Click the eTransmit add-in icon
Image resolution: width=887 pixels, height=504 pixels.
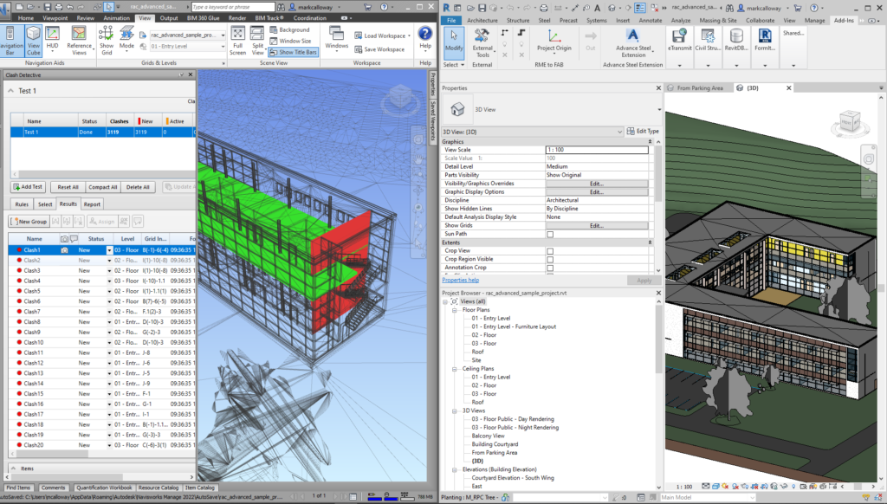679,41
